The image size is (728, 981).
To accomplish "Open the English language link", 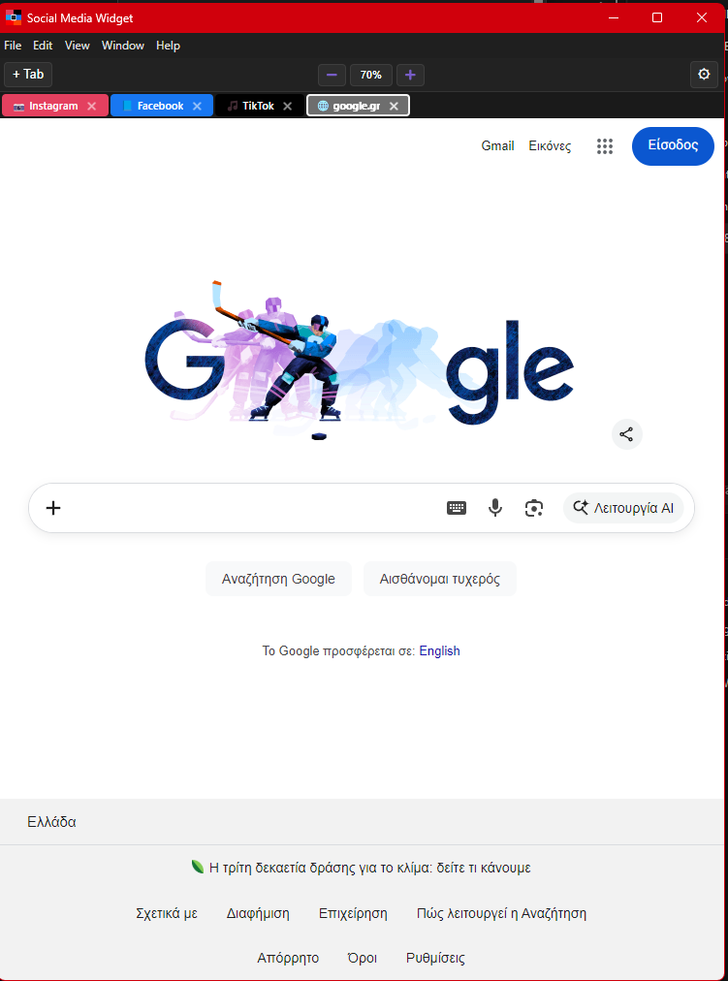I will tap(440, 650).
